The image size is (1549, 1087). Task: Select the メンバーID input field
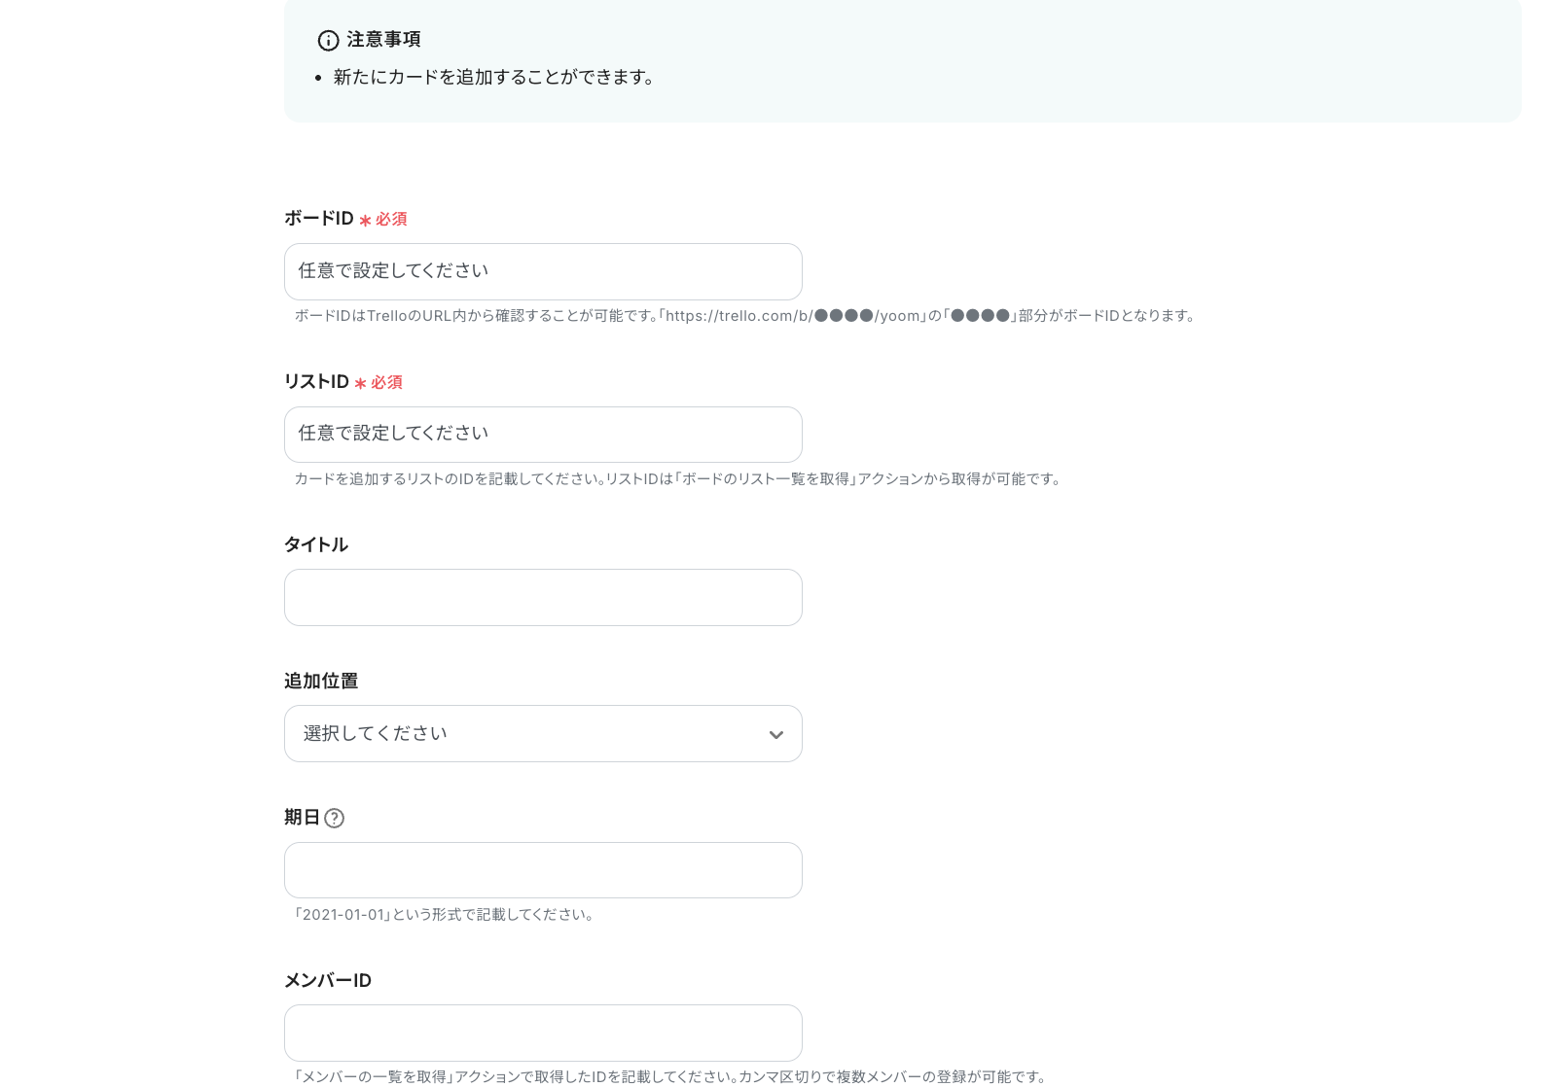click(543, 1033)
